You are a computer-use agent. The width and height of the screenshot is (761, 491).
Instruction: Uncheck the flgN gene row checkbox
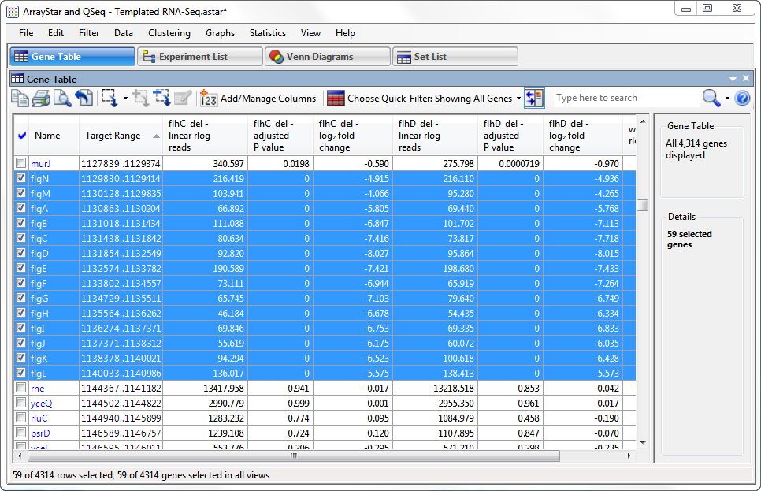[x=21, y=178]
